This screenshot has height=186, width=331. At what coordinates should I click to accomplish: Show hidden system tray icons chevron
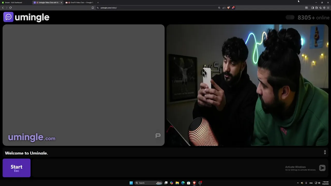(x=298, y=183)
